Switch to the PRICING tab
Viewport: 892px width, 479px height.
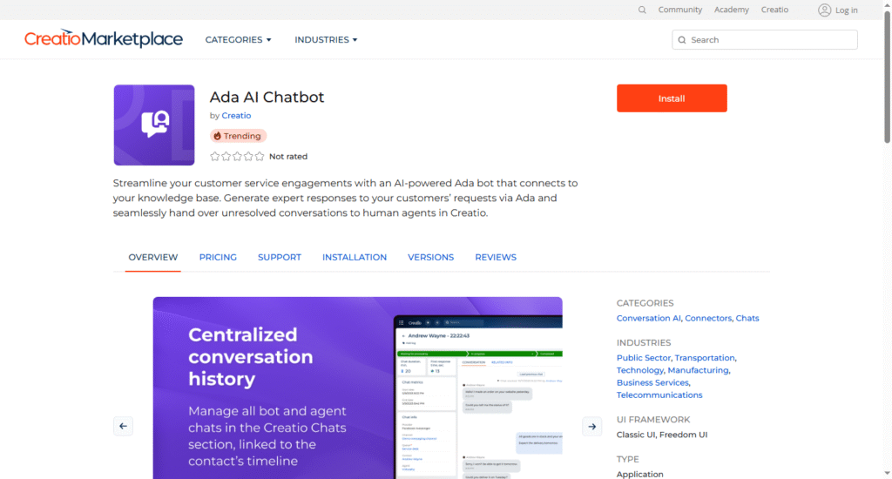[x=218, y=257]
